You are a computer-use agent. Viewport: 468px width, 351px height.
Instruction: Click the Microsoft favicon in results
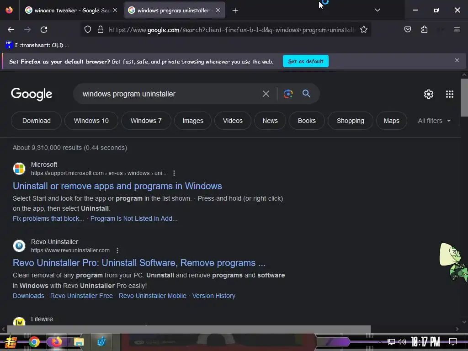coord(19,169)
